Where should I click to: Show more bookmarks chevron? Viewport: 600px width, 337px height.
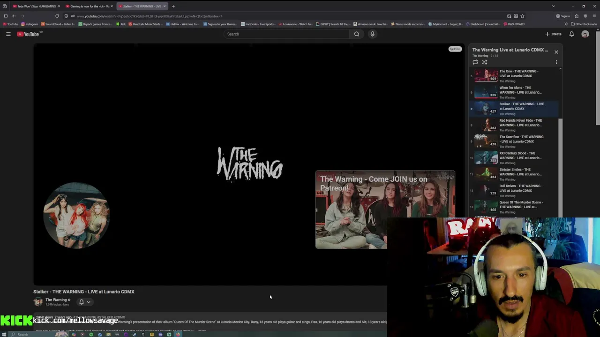click(x=566, y=24)
